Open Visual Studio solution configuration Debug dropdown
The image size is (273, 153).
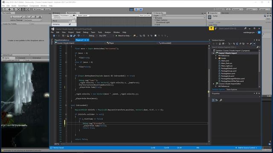(x=93, y=36)
